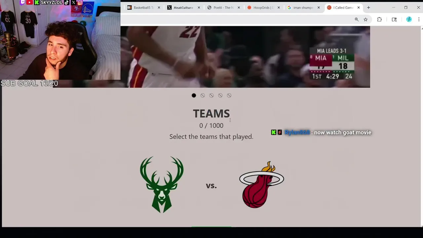Select the second round indicator dot
This screenshot has height=238, width=423.
(x=203, y=96)
